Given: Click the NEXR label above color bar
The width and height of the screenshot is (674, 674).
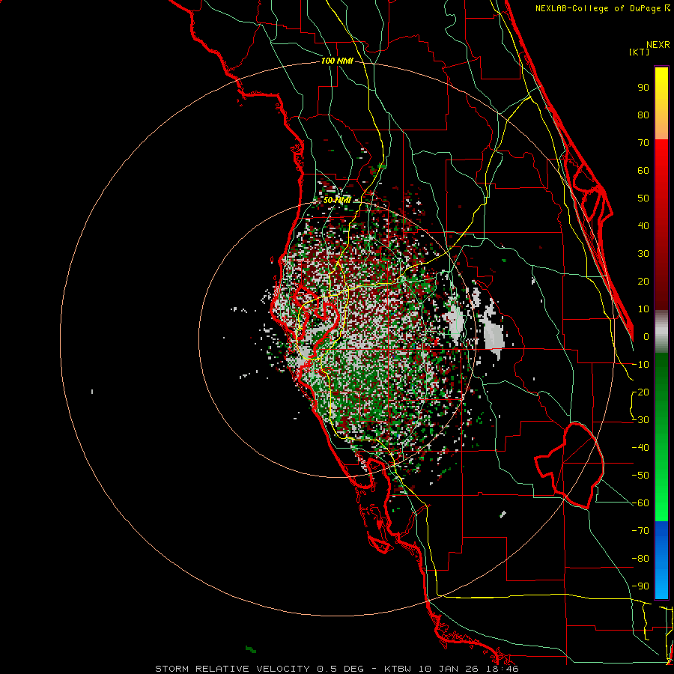Looking at the screenshot, I should click(658, 45).
